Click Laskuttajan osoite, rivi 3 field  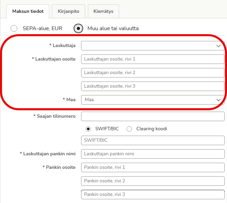(153, 86)
